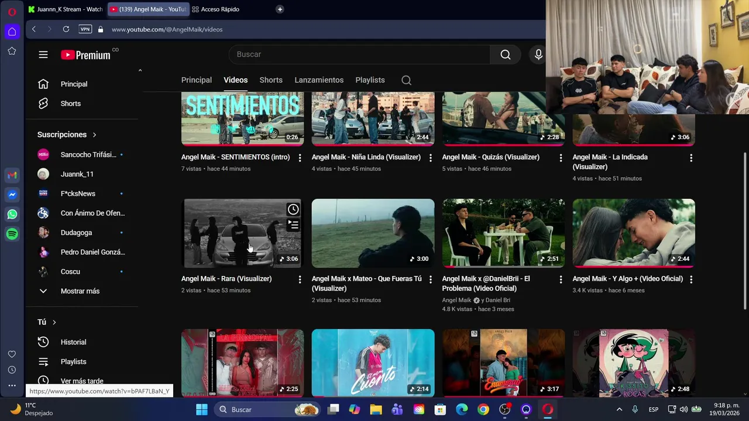Image resolution: width=749 pixels, height=421 pixels.
Task: Open options menu for Rara video
Action: 300,279
